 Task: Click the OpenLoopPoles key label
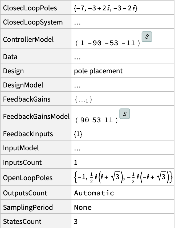tap(28, 178)
